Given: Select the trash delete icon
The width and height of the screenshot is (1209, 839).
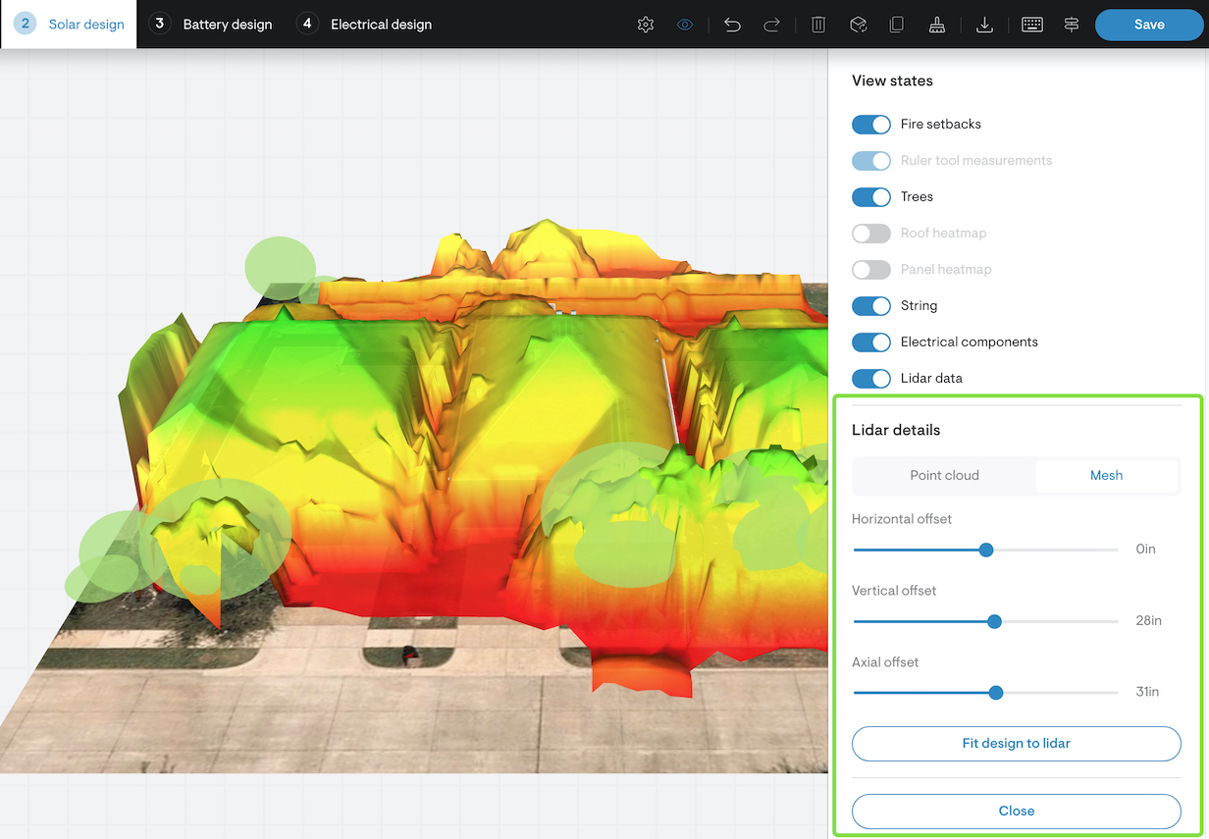Looking at the screenshot, I should [x=817, y=25].
